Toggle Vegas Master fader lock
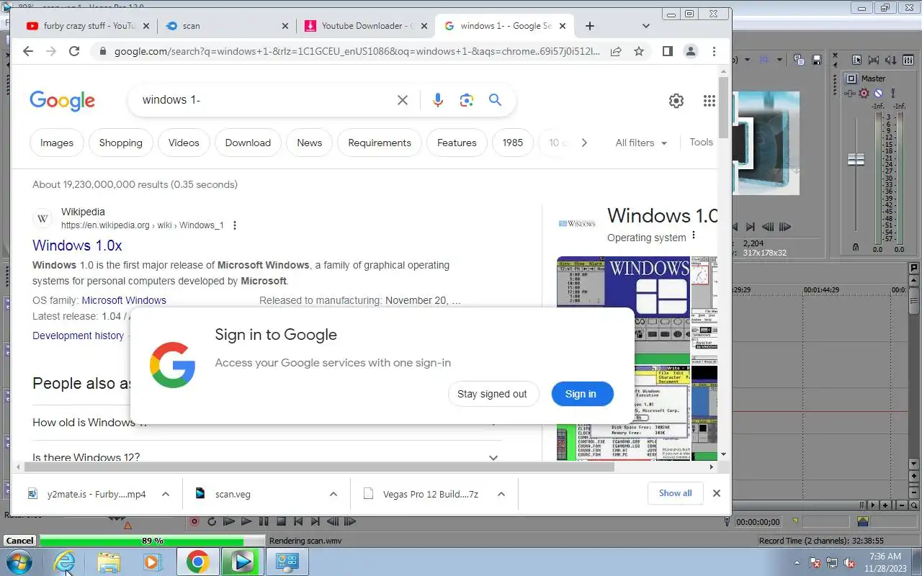922x576 pixels. tap(855, 247)
